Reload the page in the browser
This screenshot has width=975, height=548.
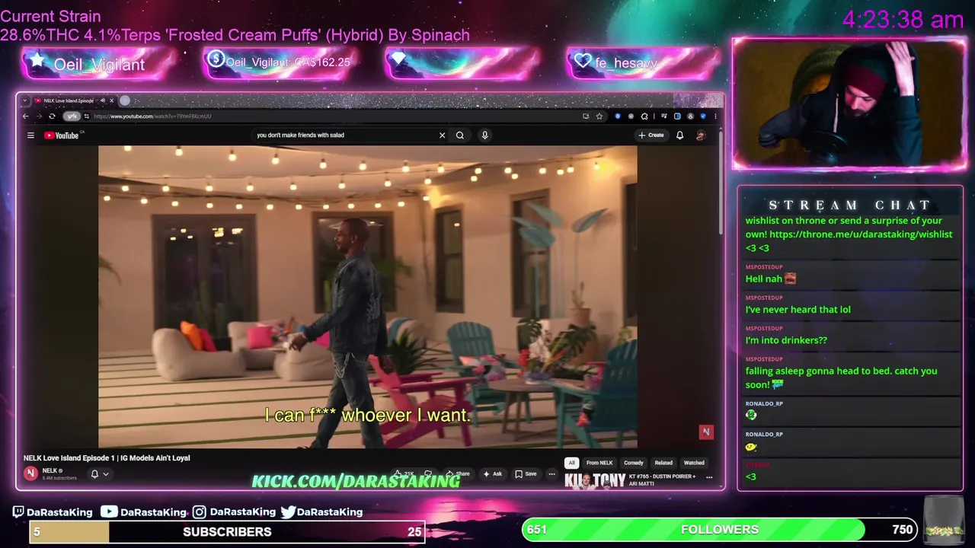tap(52, 116)
